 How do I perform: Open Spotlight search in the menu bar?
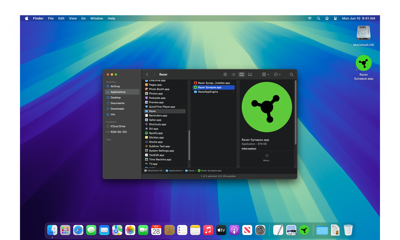pos(318,18)
